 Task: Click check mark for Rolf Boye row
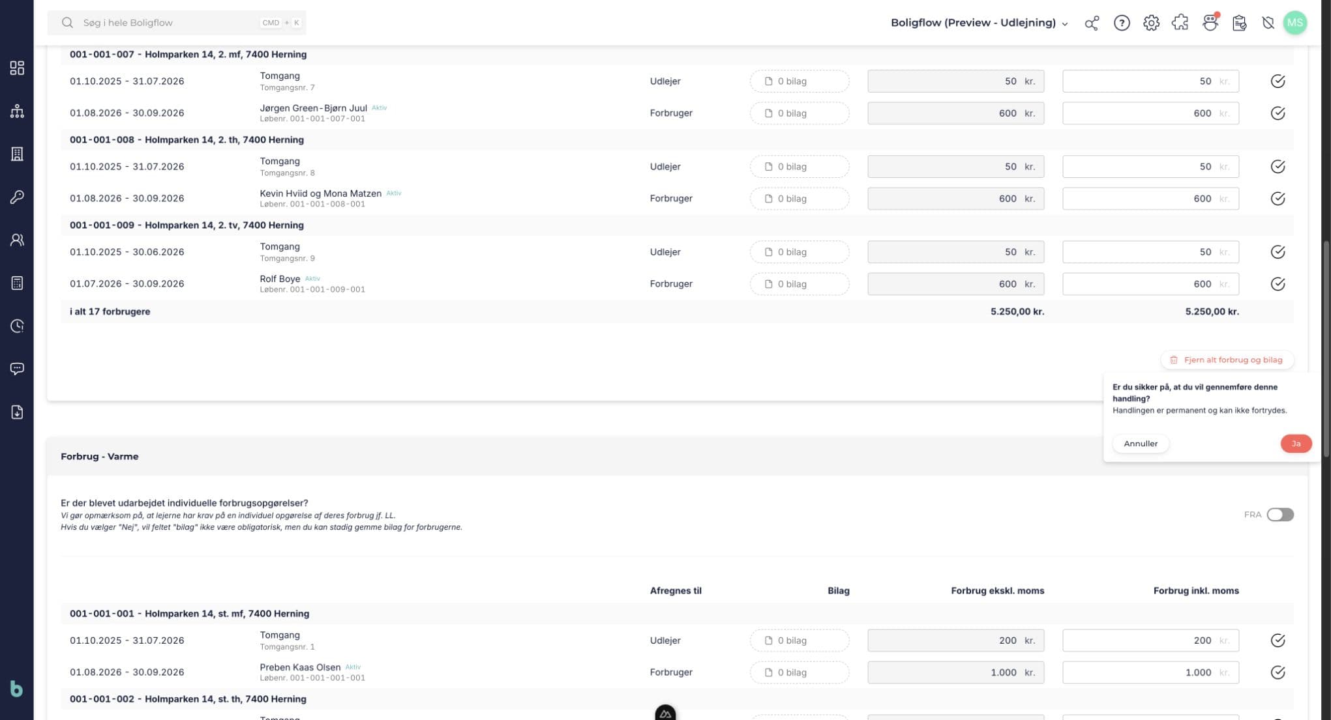(x=1278, y=284)
